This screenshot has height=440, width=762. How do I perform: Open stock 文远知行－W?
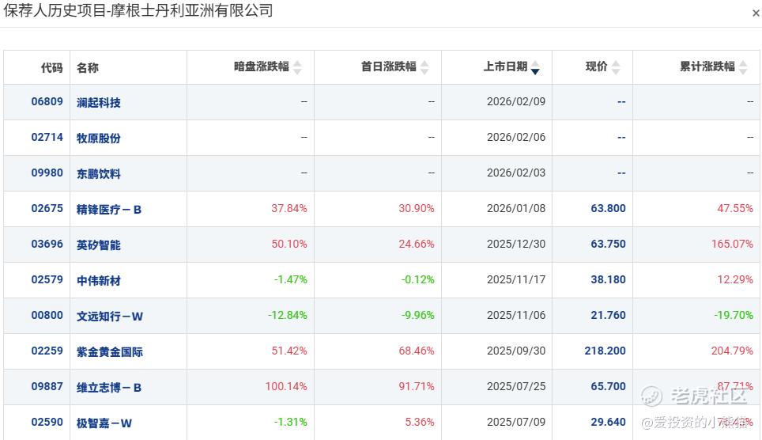(x=110, y=316)
